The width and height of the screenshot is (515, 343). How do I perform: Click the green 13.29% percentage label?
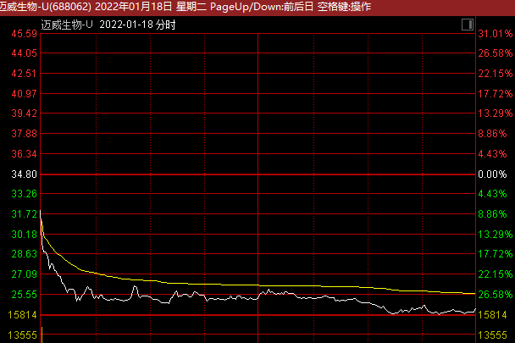[496, 235]
